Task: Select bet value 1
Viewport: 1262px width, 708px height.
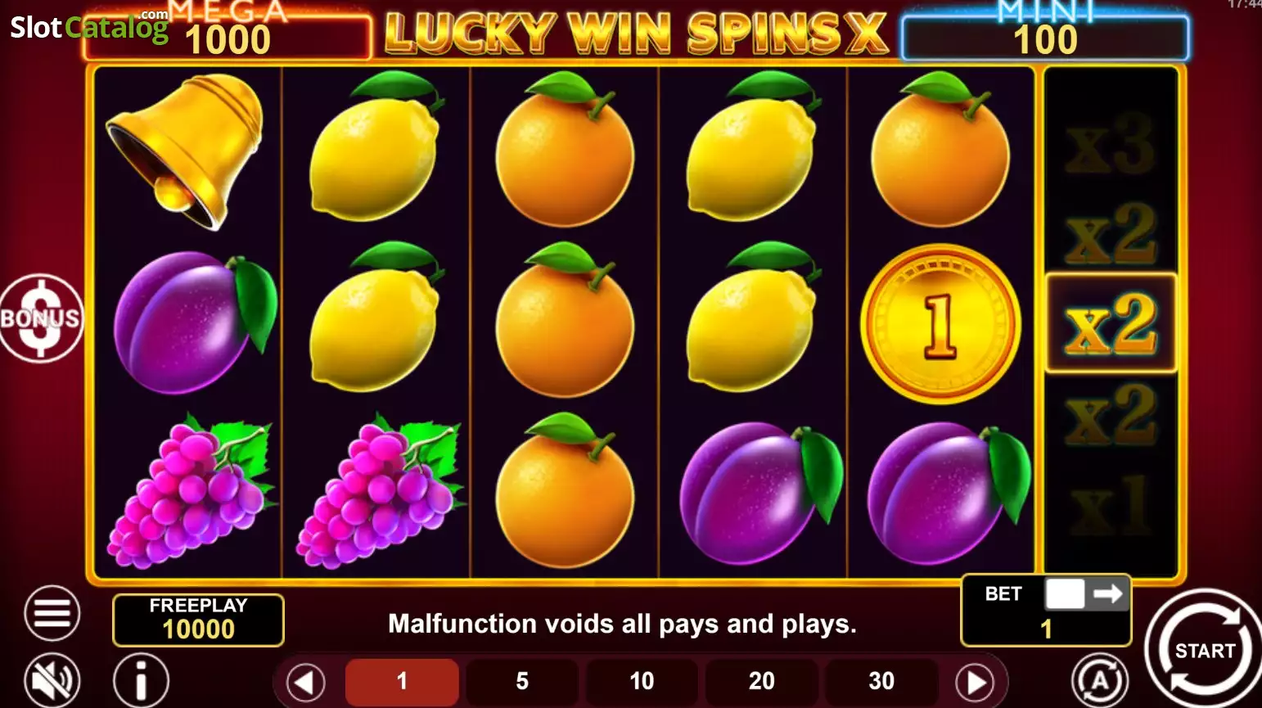Action: [x=402, y=681]
